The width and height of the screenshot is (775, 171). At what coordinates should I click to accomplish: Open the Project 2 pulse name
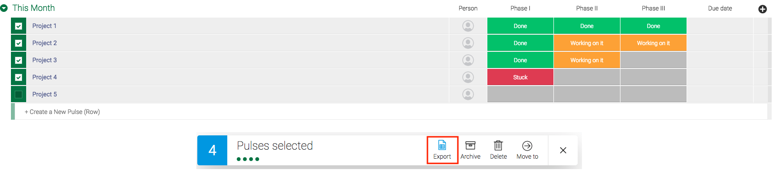point(45,43)
